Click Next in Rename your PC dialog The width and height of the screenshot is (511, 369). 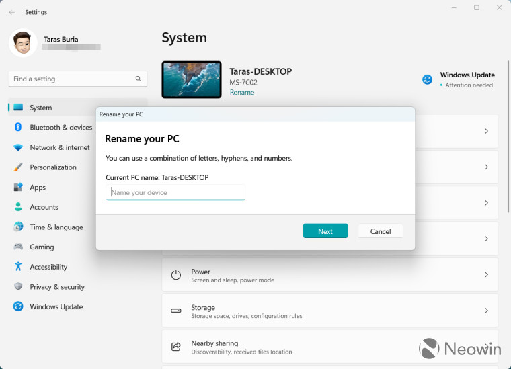point(325,231)
